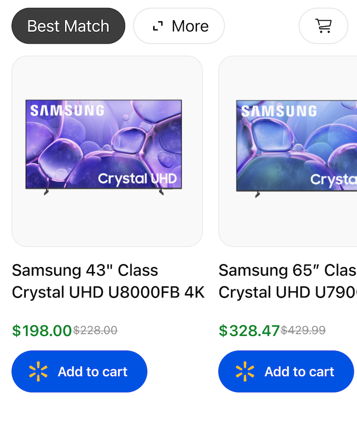Add the Samsung 43" TV to cart
This screenshot has width=357, height=427.
(79, 372)
